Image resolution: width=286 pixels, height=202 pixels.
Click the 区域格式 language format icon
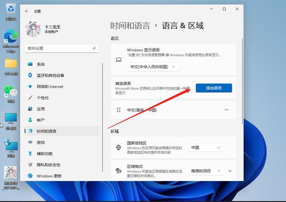click(x=118, y=171)
